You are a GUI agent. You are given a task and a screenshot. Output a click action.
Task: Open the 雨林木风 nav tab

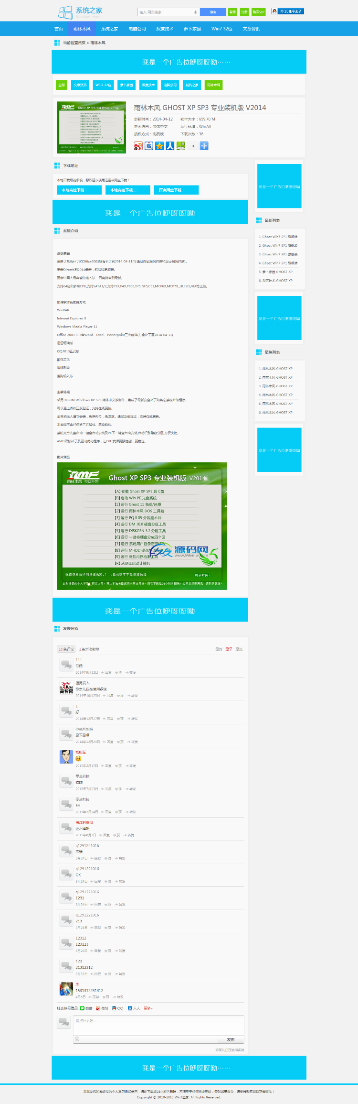point(82,29)
